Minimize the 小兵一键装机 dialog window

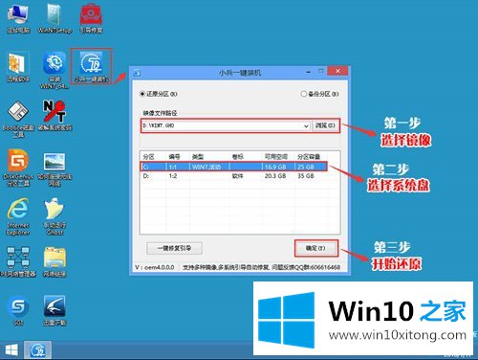point(309,72)
